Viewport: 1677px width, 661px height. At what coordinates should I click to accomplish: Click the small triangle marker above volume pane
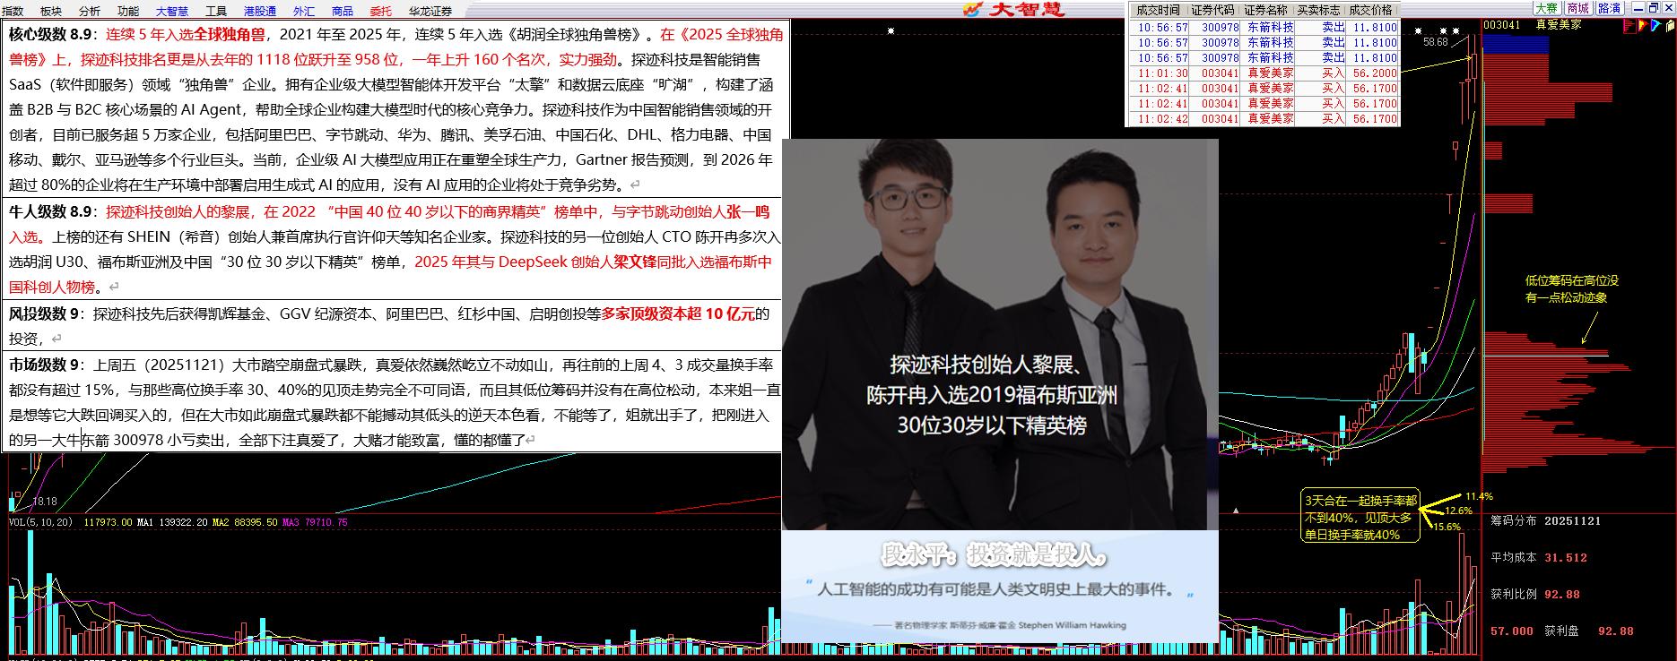coord(1236,511)
